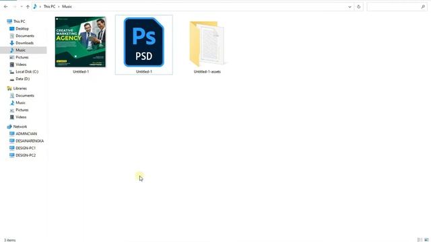Click 'Untitled-1' label under PSD file

tap(143, 72)
